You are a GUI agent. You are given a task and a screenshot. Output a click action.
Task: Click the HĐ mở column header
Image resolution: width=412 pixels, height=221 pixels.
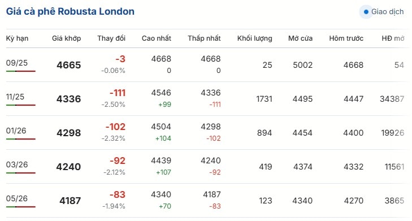[x=393, y=38]
